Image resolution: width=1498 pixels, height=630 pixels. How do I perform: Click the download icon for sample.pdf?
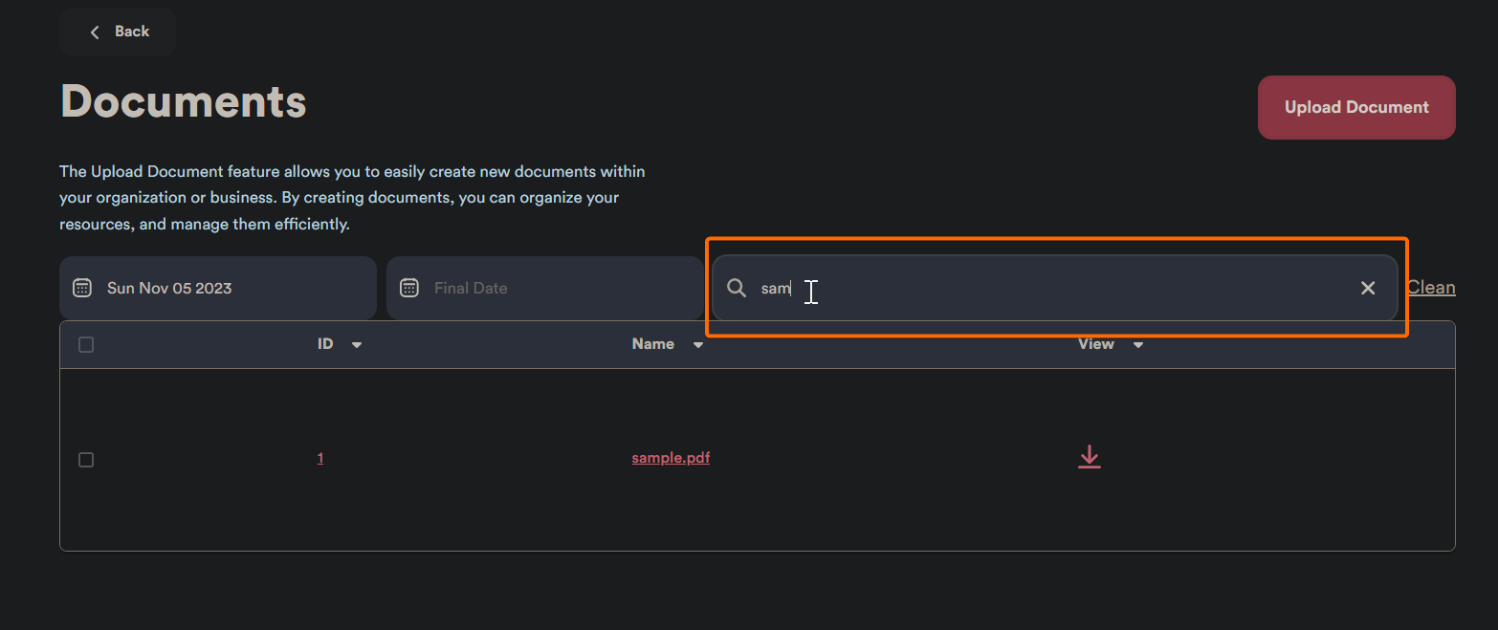click(x=1089, y=458)
